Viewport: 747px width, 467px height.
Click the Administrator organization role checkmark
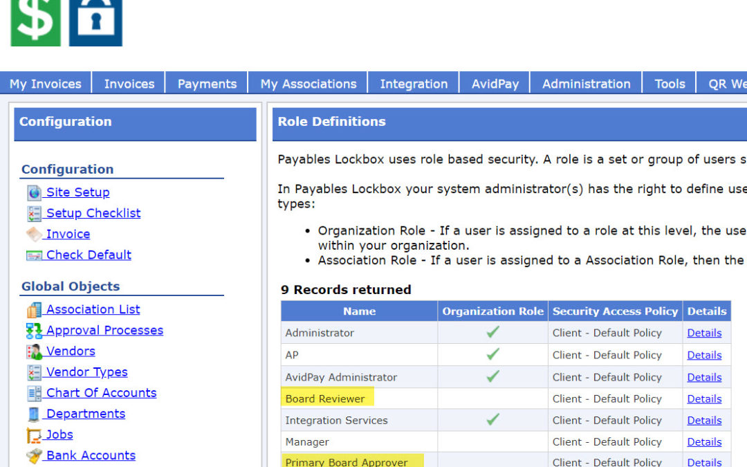(492, 333)
